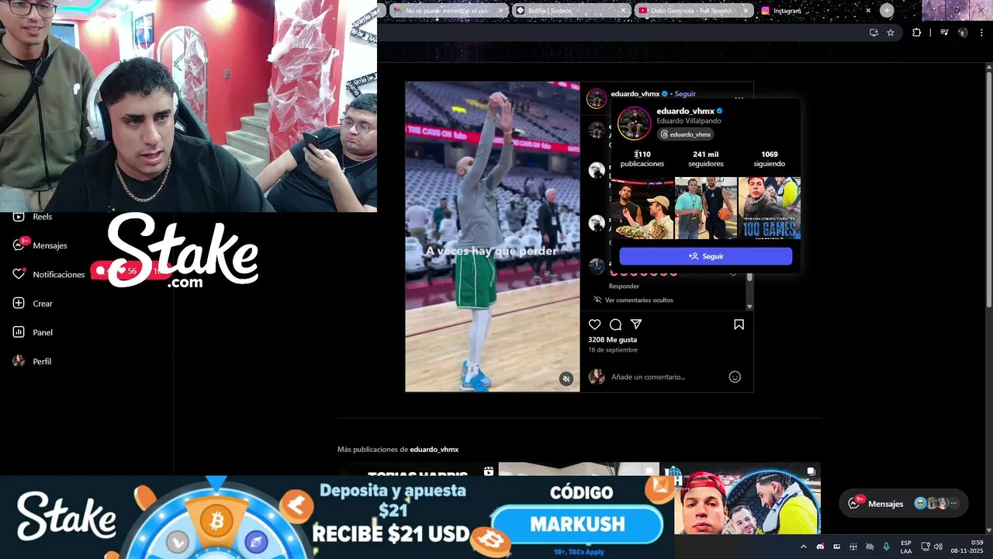Image resolution: width=993 pixels, height=559 pixels.
Task: Bookmark this page with the star icon
Action: pos(891,33)
